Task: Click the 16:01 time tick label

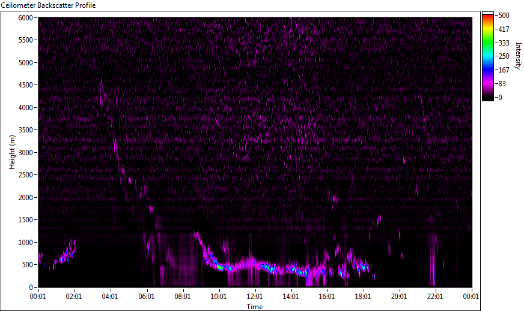Action: click(327, 297)
